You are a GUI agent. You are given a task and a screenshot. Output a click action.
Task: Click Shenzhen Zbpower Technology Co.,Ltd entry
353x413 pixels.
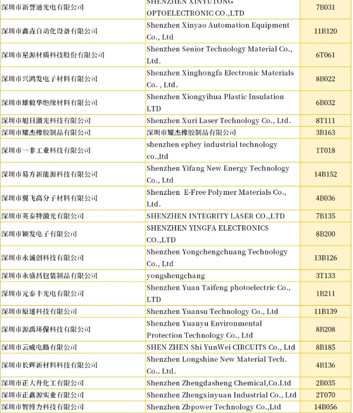pos(214,407)
